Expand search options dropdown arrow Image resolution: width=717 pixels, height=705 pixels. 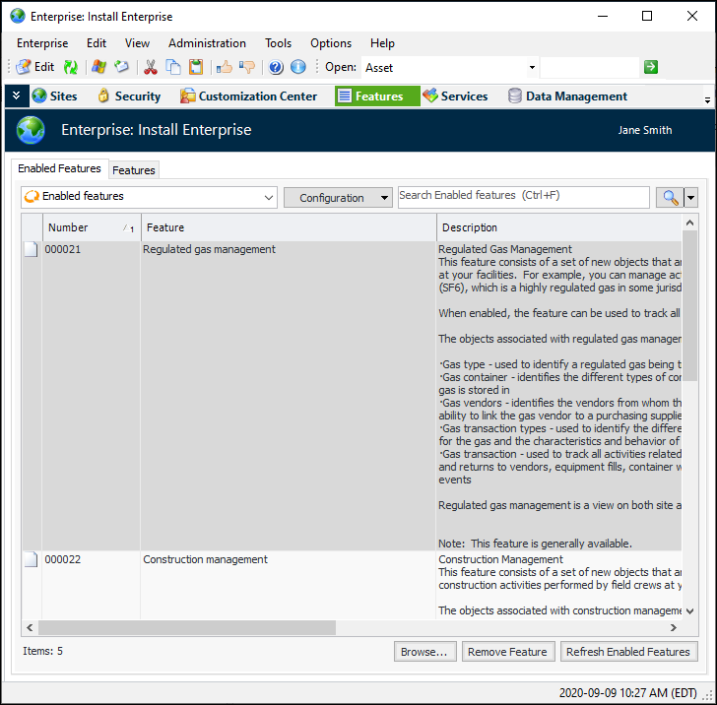coord(690,198)
